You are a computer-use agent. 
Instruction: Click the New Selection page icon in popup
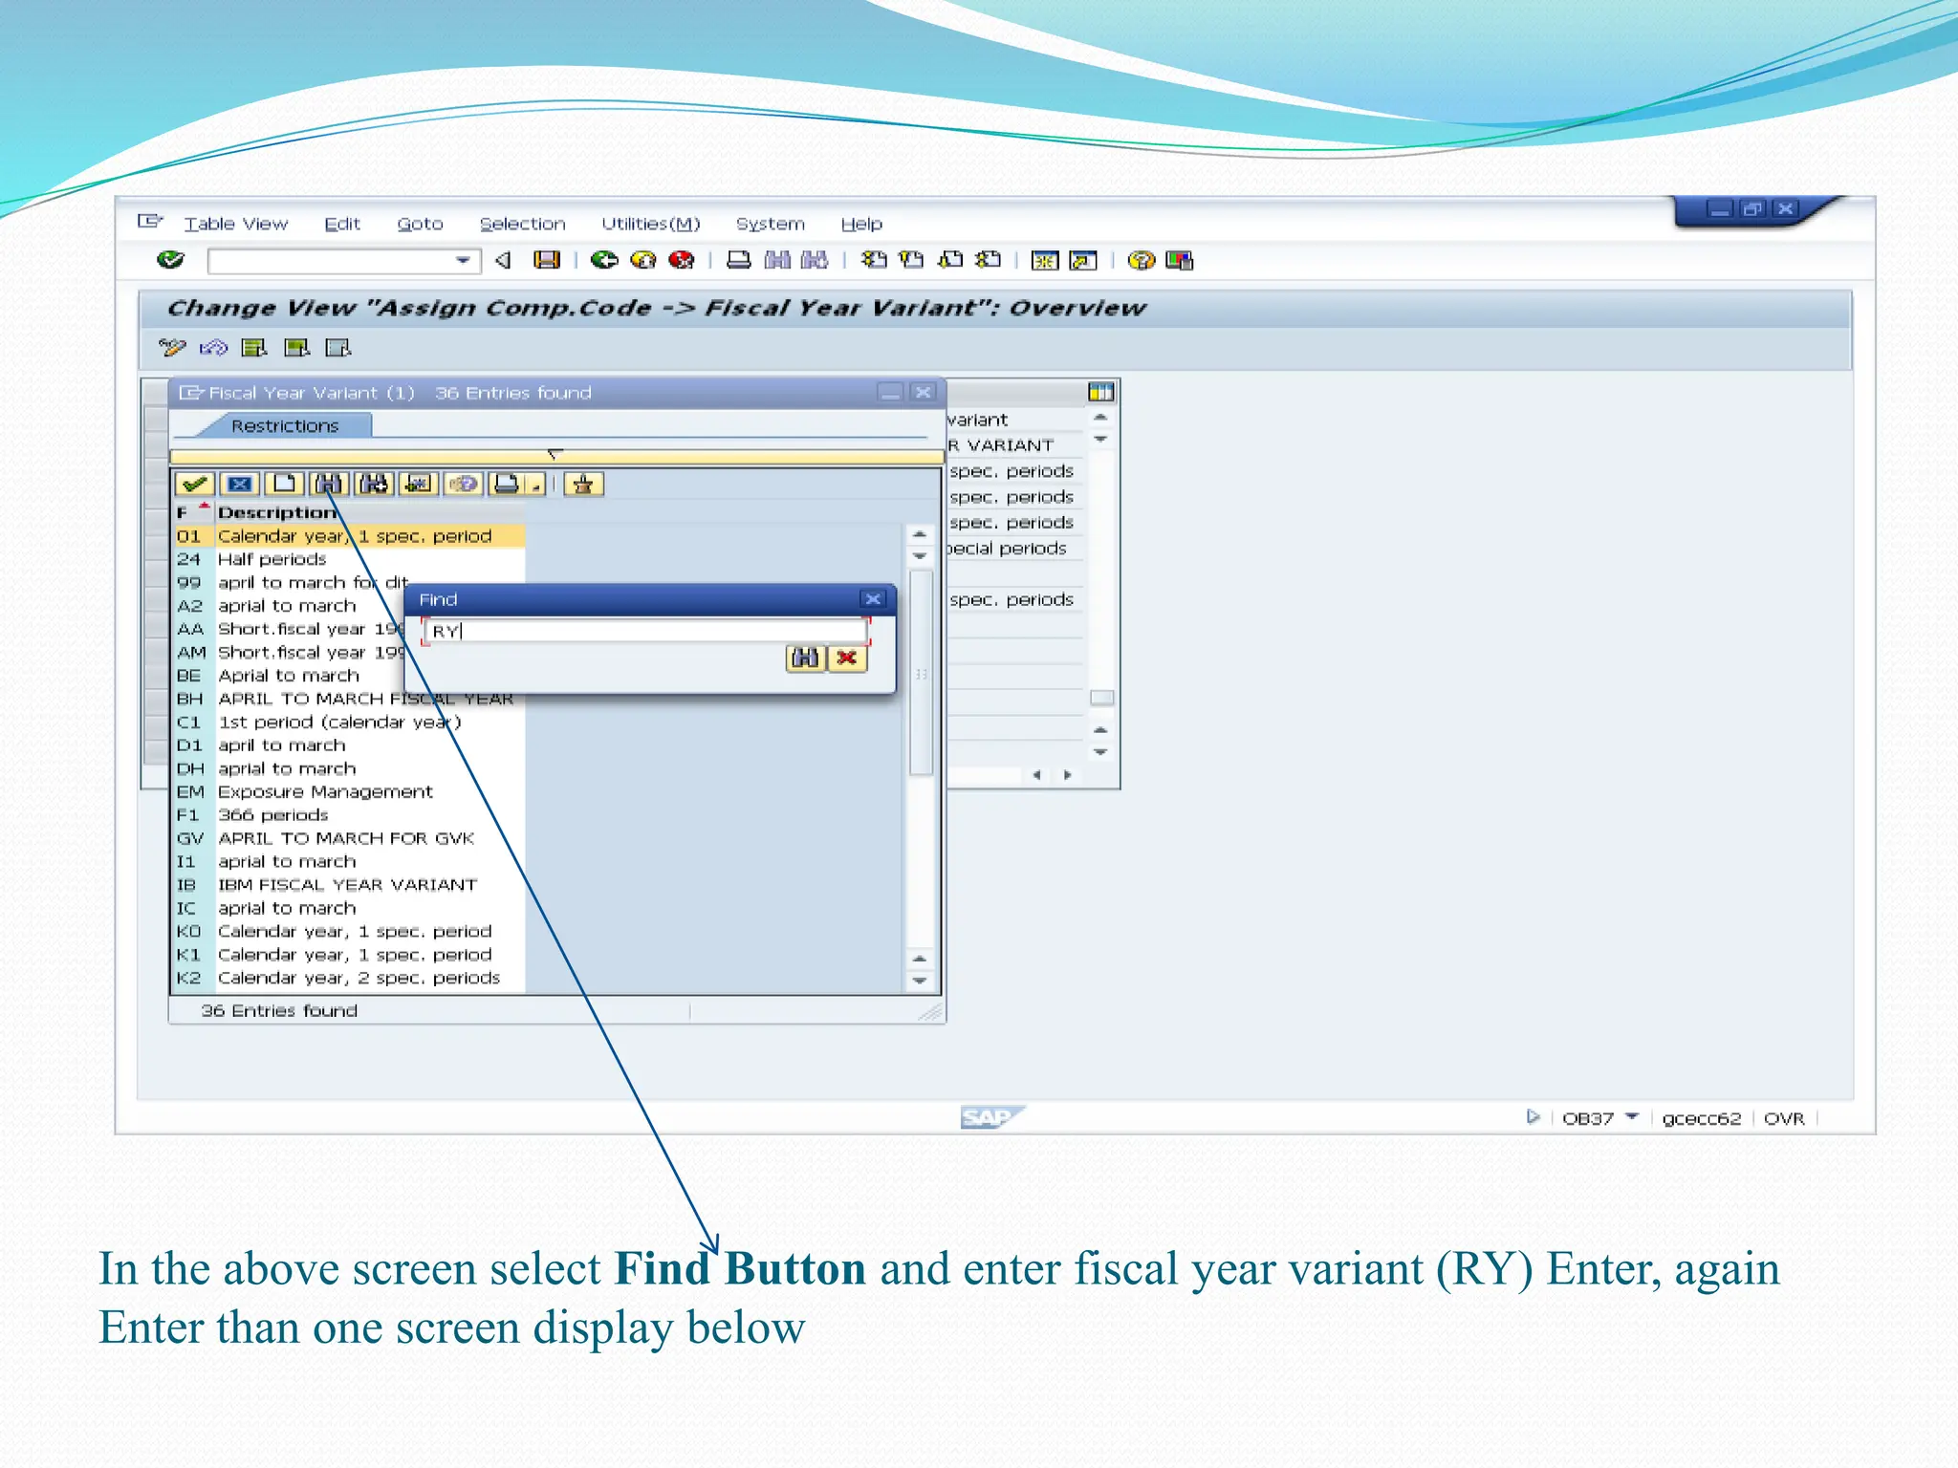284,484
